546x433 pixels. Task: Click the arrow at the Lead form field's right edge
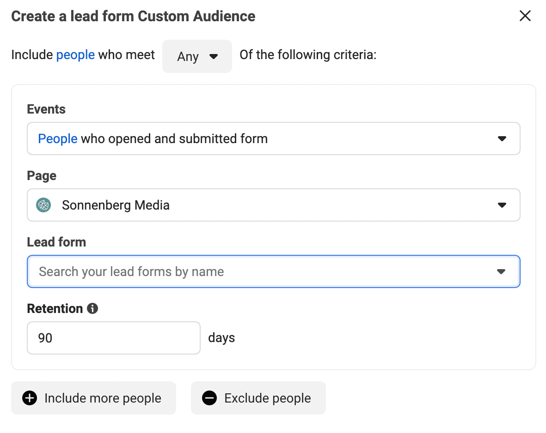tap(501, 271)
